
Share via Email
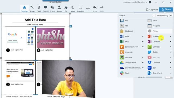[152, 21]
